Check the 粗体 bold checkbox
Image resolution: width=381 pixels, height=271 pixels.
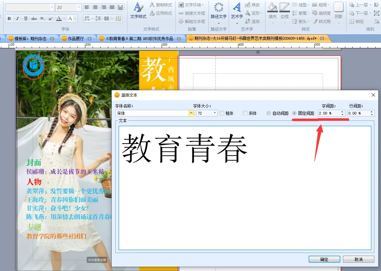coord(222,113)
